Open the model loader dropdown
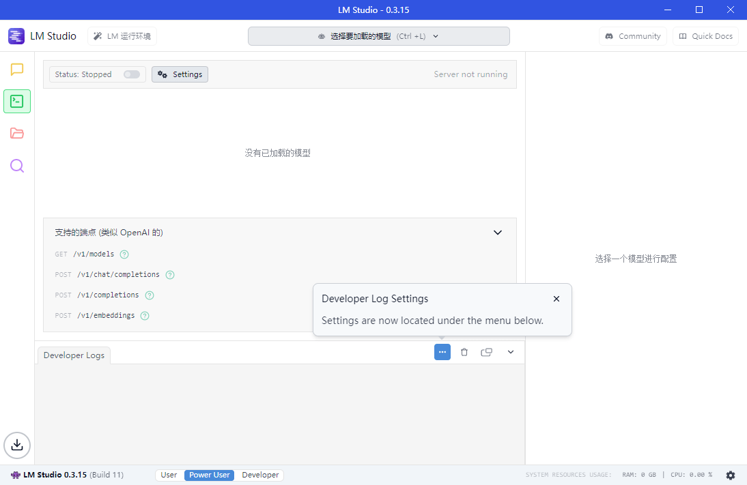This screenshot has width=747, height=485. pos(378,36)
